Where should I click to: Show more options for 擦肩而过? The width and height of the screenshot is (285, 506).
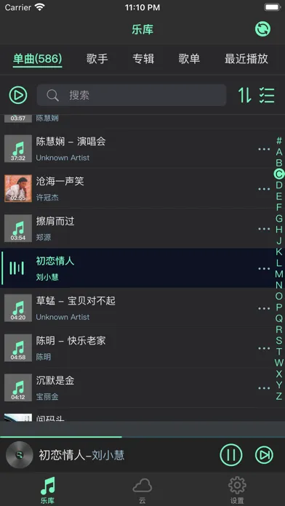pyautogui.click(x=264, y=229)
